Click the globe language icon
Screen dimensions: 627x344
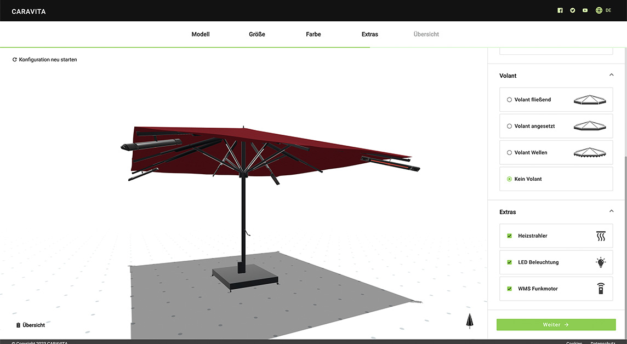(599, 10)
